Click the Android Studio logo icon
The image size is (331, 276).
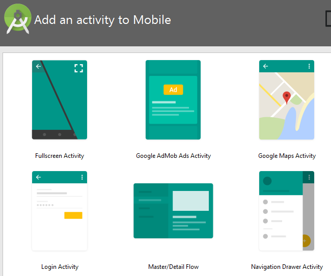coord(18,18)
